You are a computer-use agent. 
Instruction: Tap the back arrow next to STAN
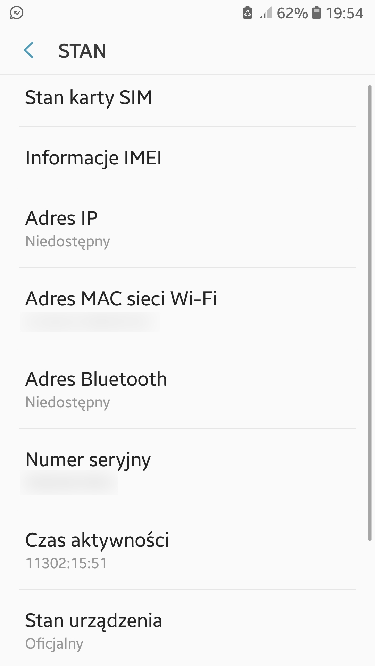tap(29, 50)
